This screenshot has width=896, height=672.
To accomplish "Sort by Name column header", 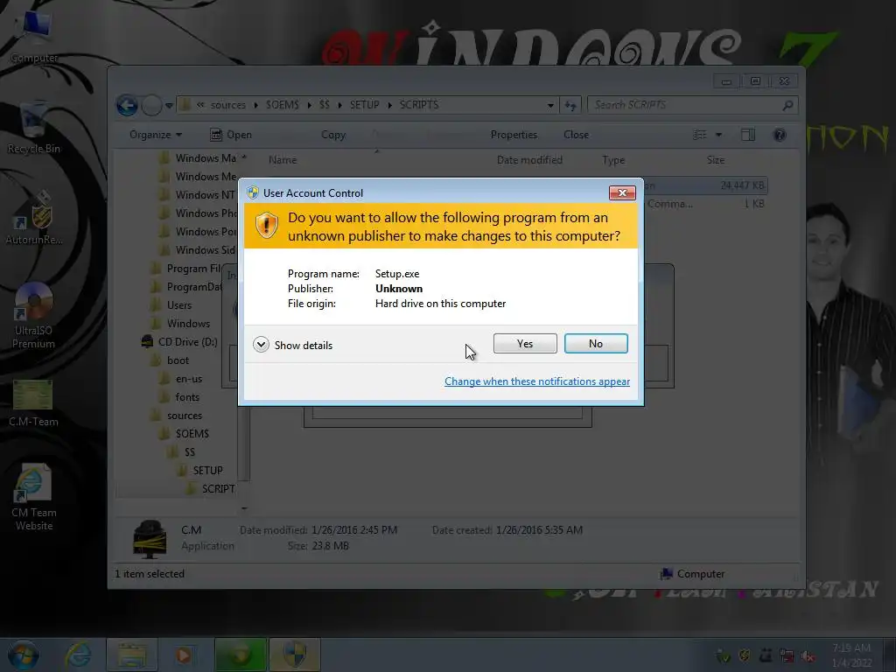I will point(283,160).
